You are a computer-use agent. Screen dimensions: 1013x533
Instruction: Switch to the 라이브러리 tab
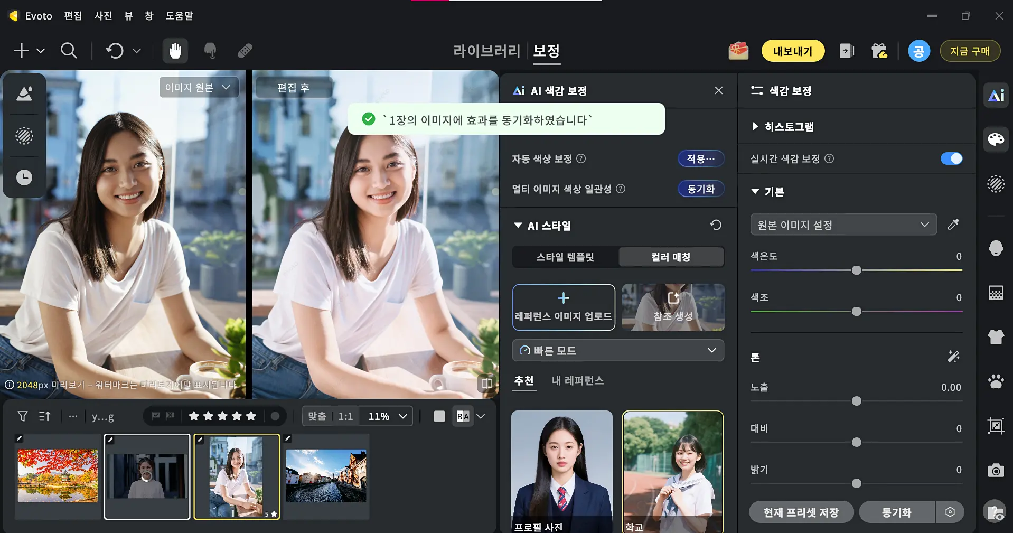coord(486,50)
